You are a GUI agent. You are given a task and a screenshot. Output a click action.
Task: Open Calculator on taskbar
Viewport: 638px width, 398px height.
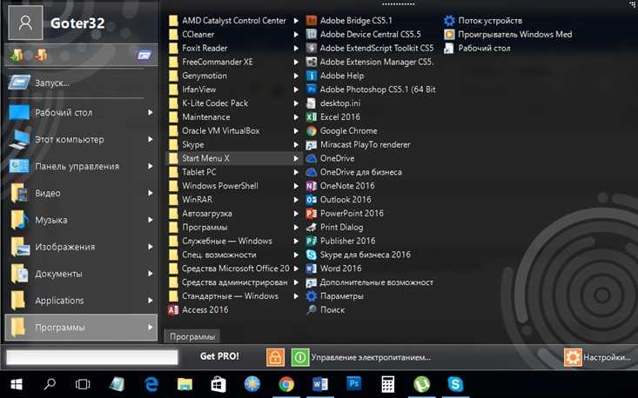click(x=387, y=384)
